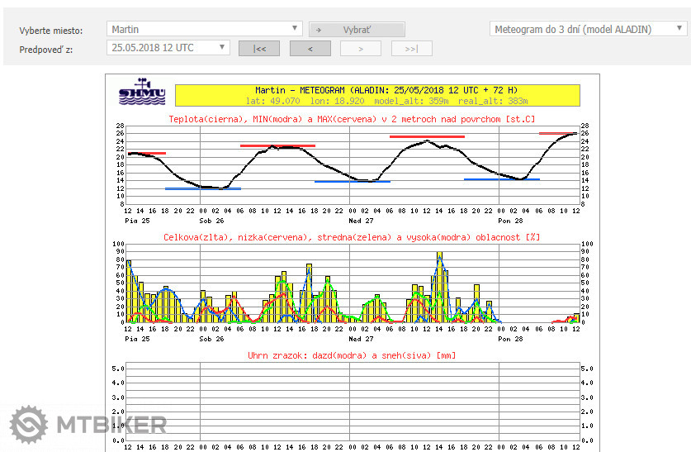This screenshot has height=452, width=691.
Task: Open the Meteogram do 3 dní model dropdown
Action: pyautogui.click(x=588, y=29)
